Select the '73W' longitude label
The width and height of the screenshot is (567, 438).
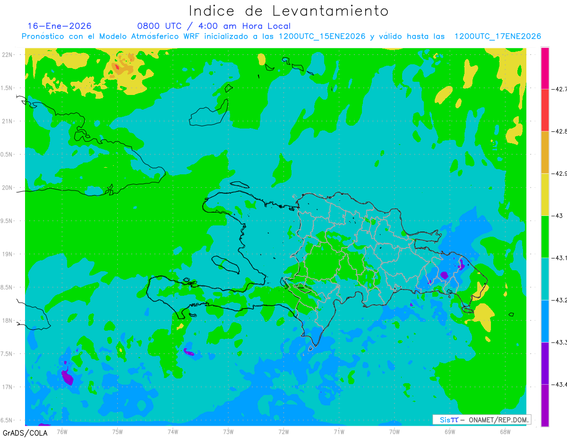point(228,431)
